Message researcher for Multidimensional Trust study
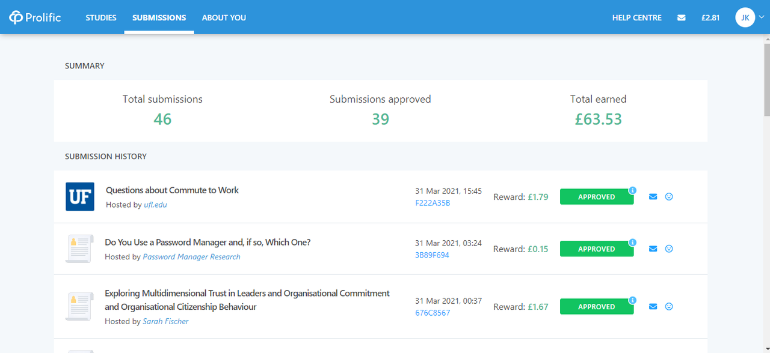The width and height of the screenshot is (770, 353). pyautogui.click(x=653, y=307)
